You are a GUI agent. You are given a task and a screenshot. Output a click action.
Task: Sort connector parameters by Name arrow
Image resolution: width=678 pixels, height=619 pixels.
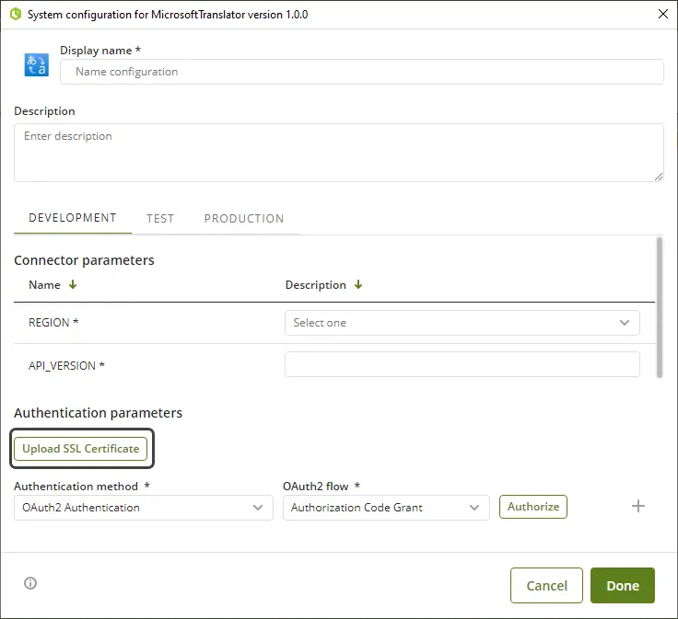(x=73, y=284)
